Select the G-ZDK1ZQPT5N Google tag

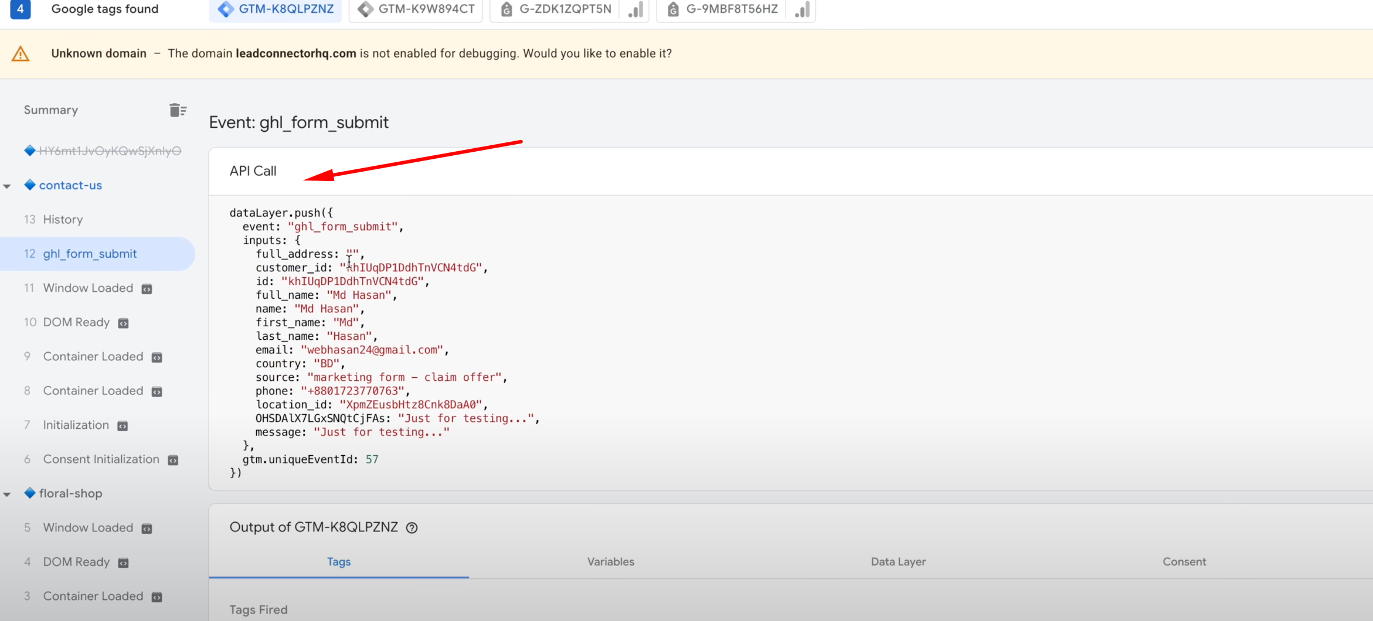[556, 9]
